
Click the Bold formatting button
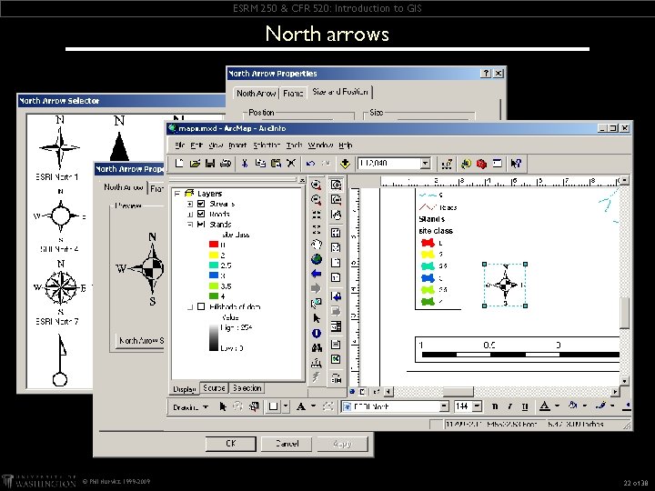coord(495,406)
